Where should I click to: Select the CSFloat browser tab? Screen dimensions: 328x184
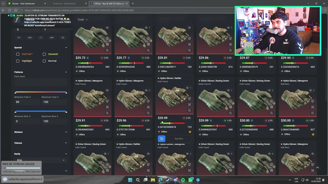point(109,4)
